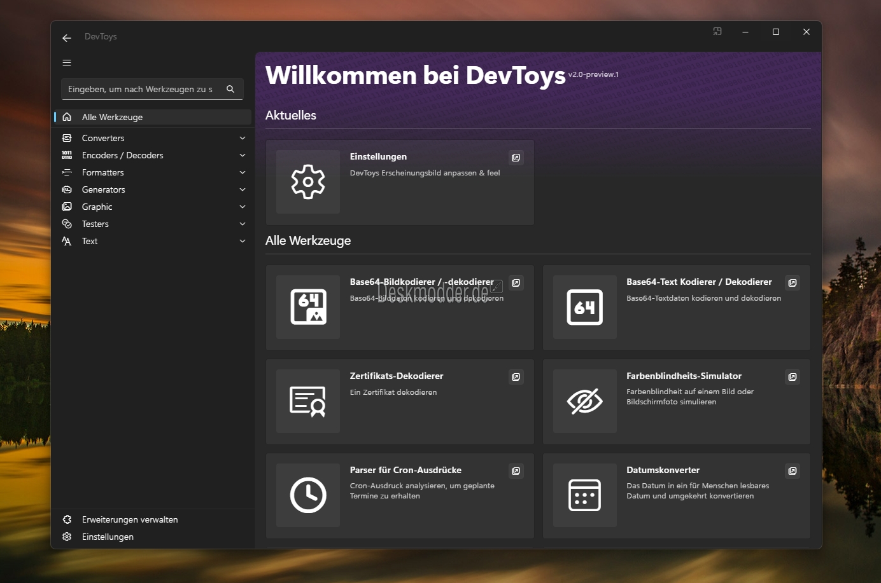Click the extensions puzzle icon
Image resolution: width=881 pixels, height=583 pixels.
coord(67,519)
